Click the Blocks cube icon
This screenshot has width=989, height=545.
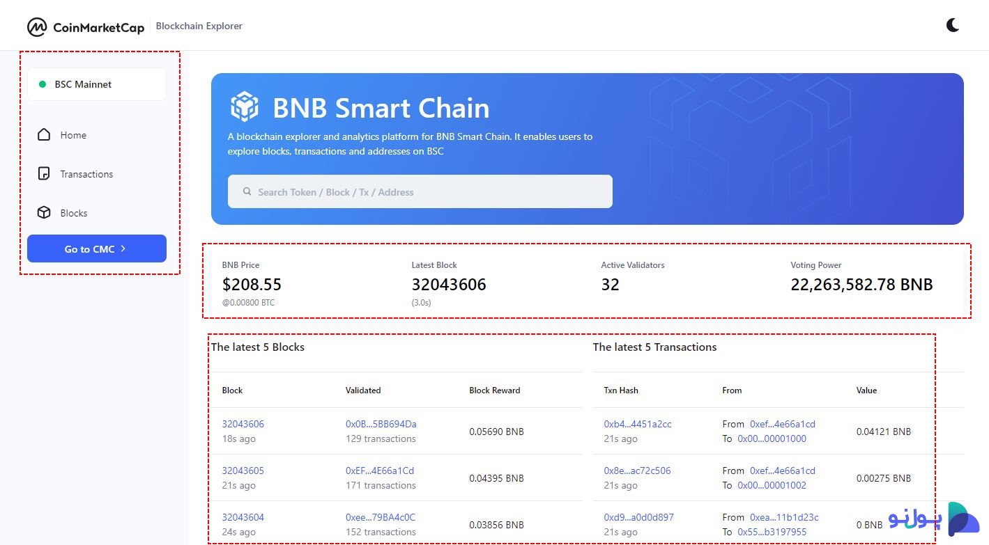(x=44, y=213)
